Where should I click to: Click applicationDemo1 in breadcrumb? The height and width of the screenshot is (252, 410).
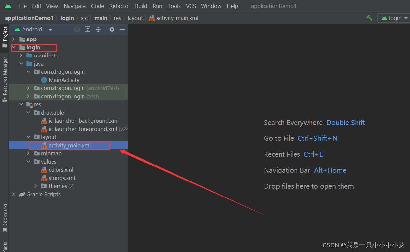(x=29, y=18)
